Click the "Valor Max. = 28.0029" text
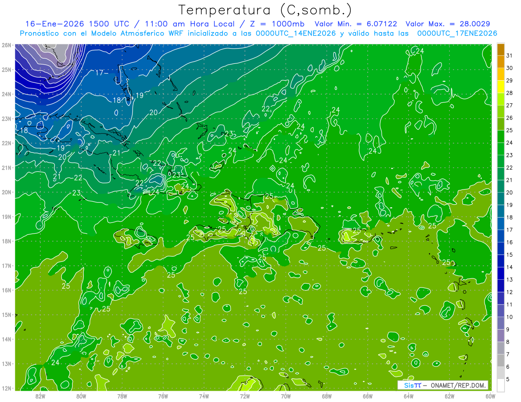Image resolution: width=521 pixels, height=402 pixels. (448, 24)
